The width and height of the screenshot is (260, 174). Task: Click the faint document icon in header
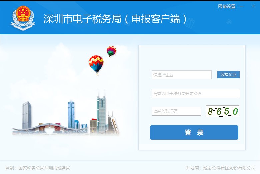click(x=190, y=23)
